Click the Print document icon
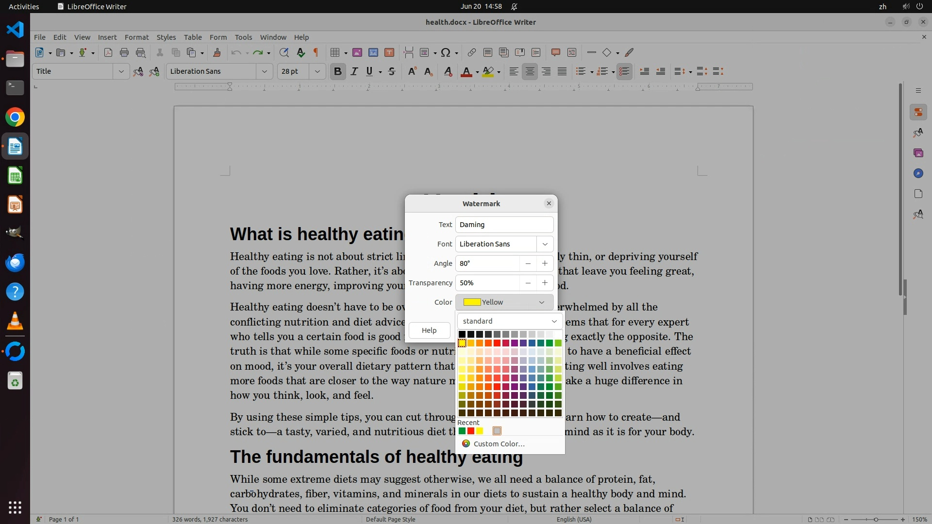 click(x=124, y=52)
